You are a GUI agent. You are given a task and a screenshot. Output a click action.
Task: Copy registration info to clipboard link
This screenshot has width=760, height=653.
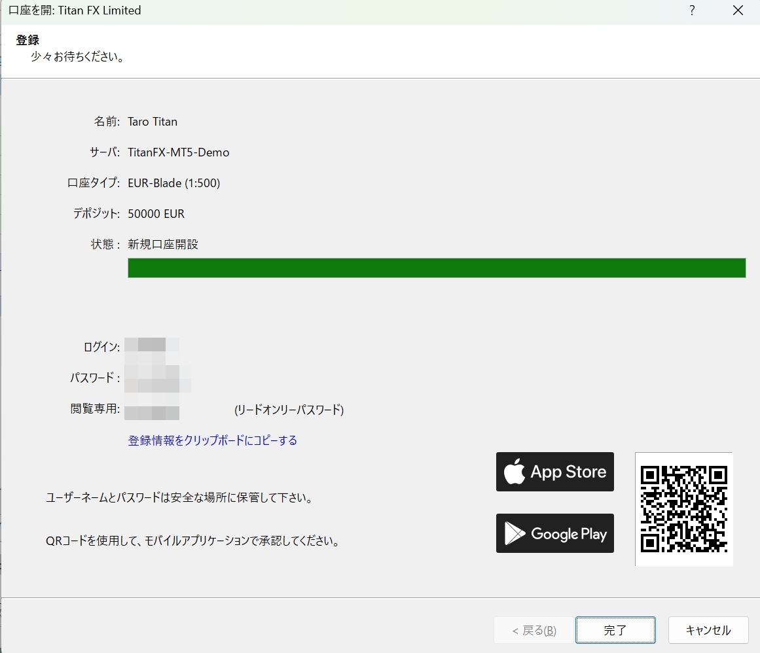[212, 440]
